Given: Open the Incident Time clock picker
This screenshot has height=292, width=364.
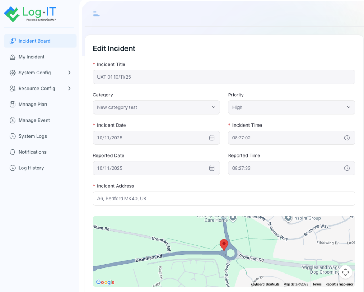Looking at the screenshot, I should coord(347,138).
